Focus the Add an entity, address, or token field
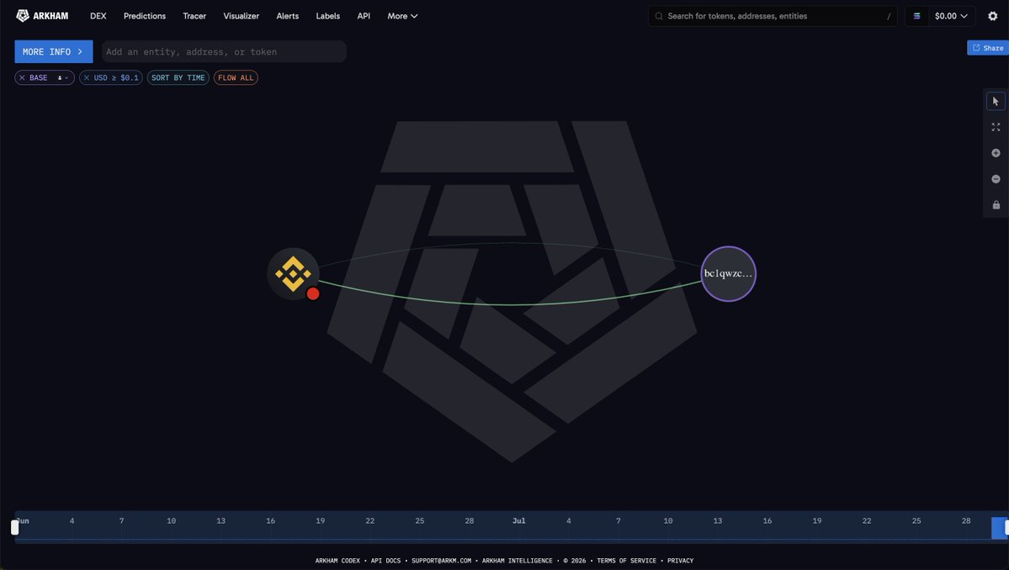The image size is (1009, 570). 224,51
